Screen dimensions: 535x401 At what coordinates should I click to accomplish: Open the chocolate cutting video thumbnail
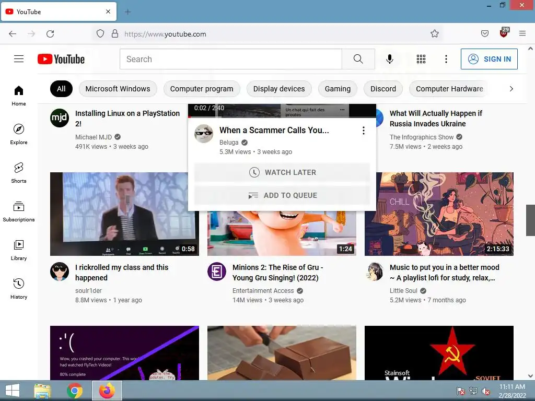point(282,353)
